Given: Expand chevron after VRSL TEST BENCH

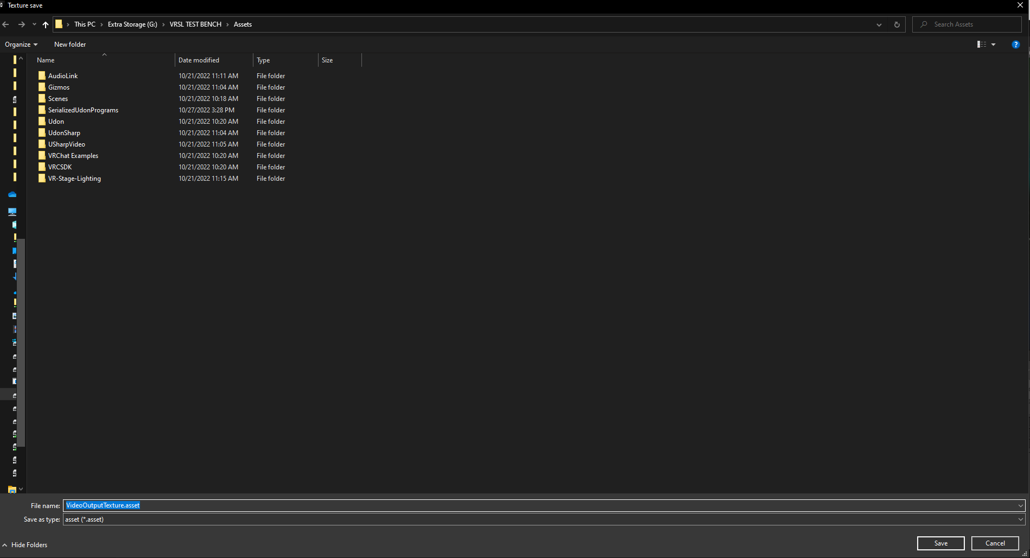Looking at the screenshot, I should pos(227,24).
